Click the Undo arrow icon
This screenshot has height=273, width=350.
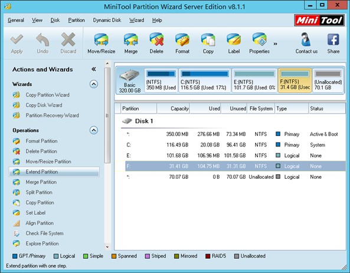42,39
